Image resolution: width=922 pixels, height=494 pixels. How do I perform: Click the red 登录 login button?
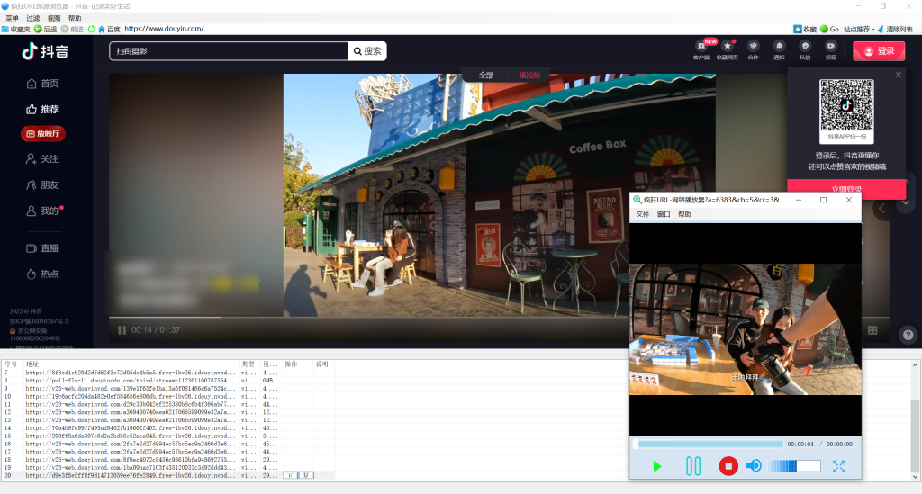click(x=879, y=51)
